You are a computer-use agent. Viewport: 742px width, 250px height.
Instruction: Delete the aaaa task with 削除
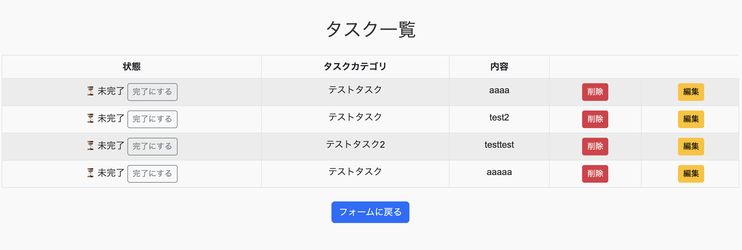[595, 92]
